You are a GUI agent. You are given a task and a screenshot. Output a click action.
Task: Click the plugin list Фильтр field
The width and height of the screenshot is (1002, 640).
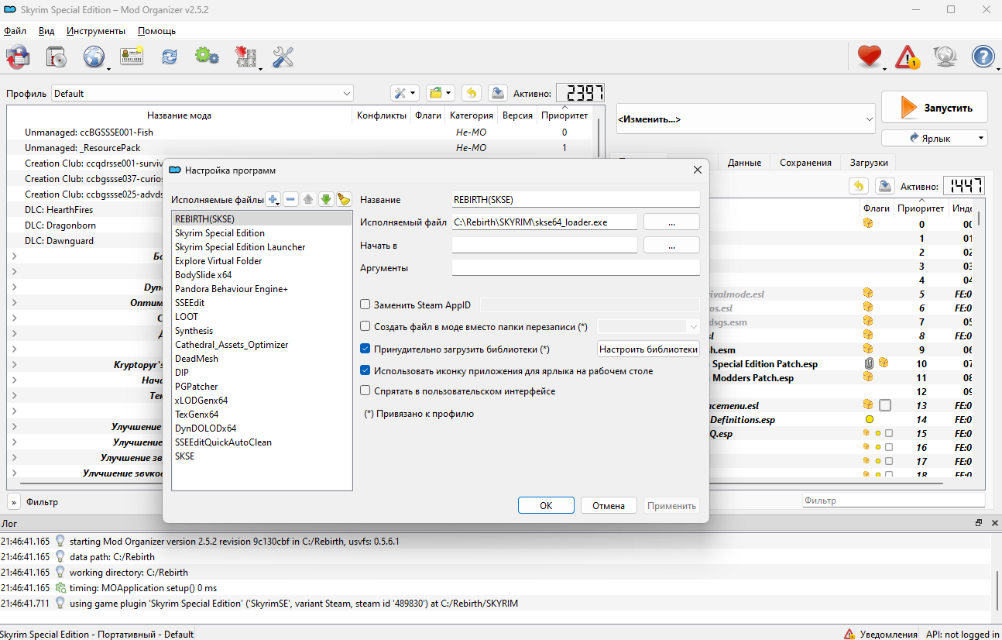tap(894, 501)
